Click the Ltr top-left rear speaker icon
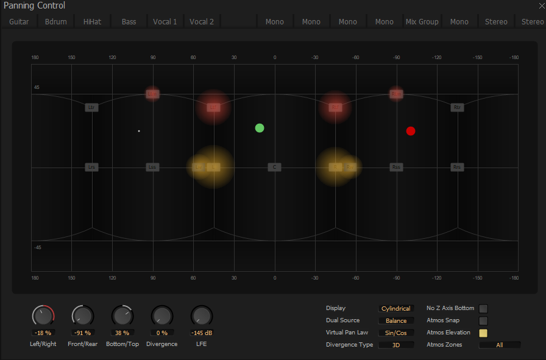 click(x=91, y=107)
